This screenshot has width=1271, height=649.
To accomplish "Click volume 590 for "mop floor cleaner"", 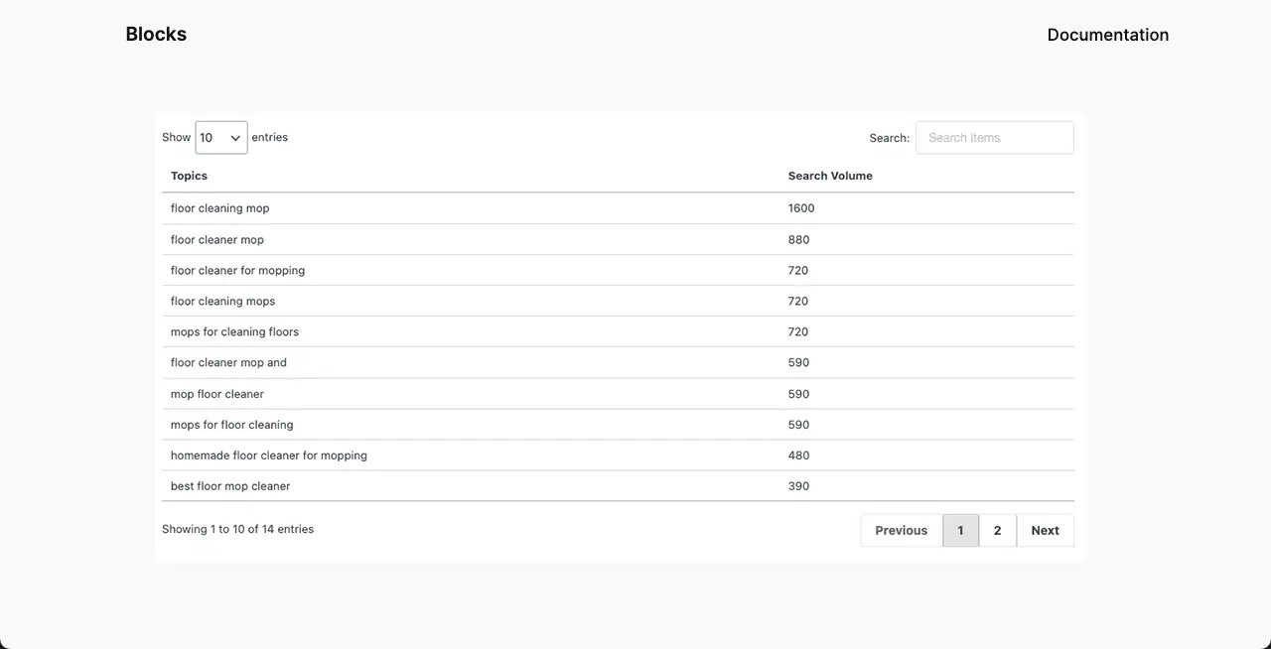I will pos(799,394).
